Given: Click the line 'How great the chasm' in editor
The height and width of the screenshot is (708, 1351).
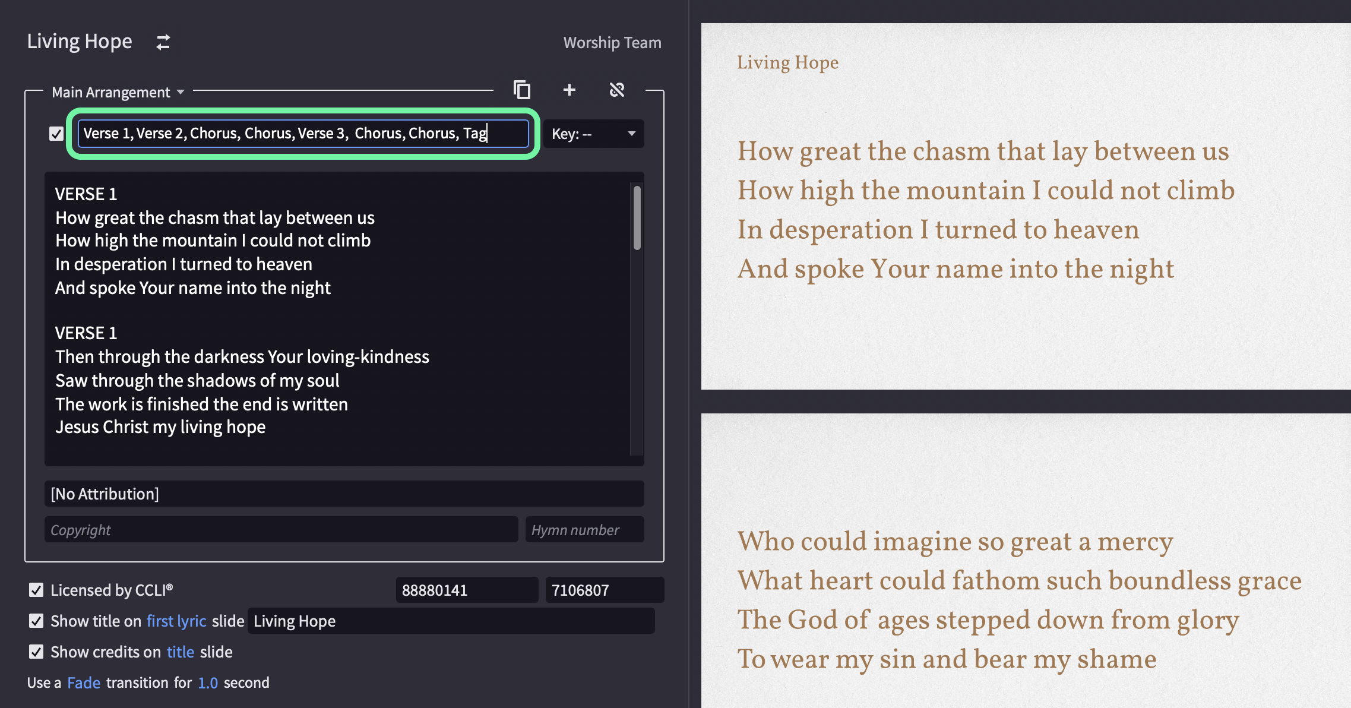Looking at the screenshot, I should (215, 218).
